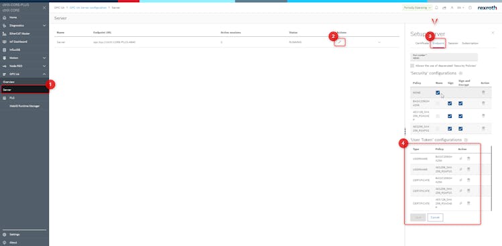The width and height of the screenshot is (502, 246).
Task: Toggle Sign checkbox for BASIC256SHA256 policy
Action: (x=450, y=103)
